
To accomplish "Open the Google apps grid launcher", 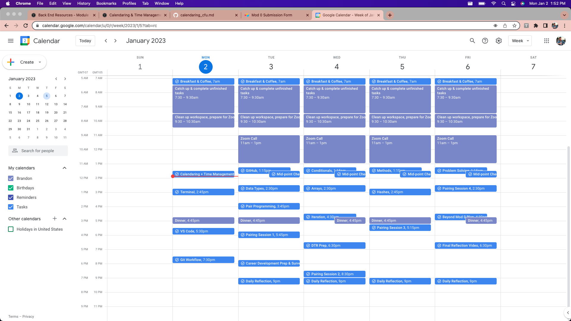I will click(546, 41).
